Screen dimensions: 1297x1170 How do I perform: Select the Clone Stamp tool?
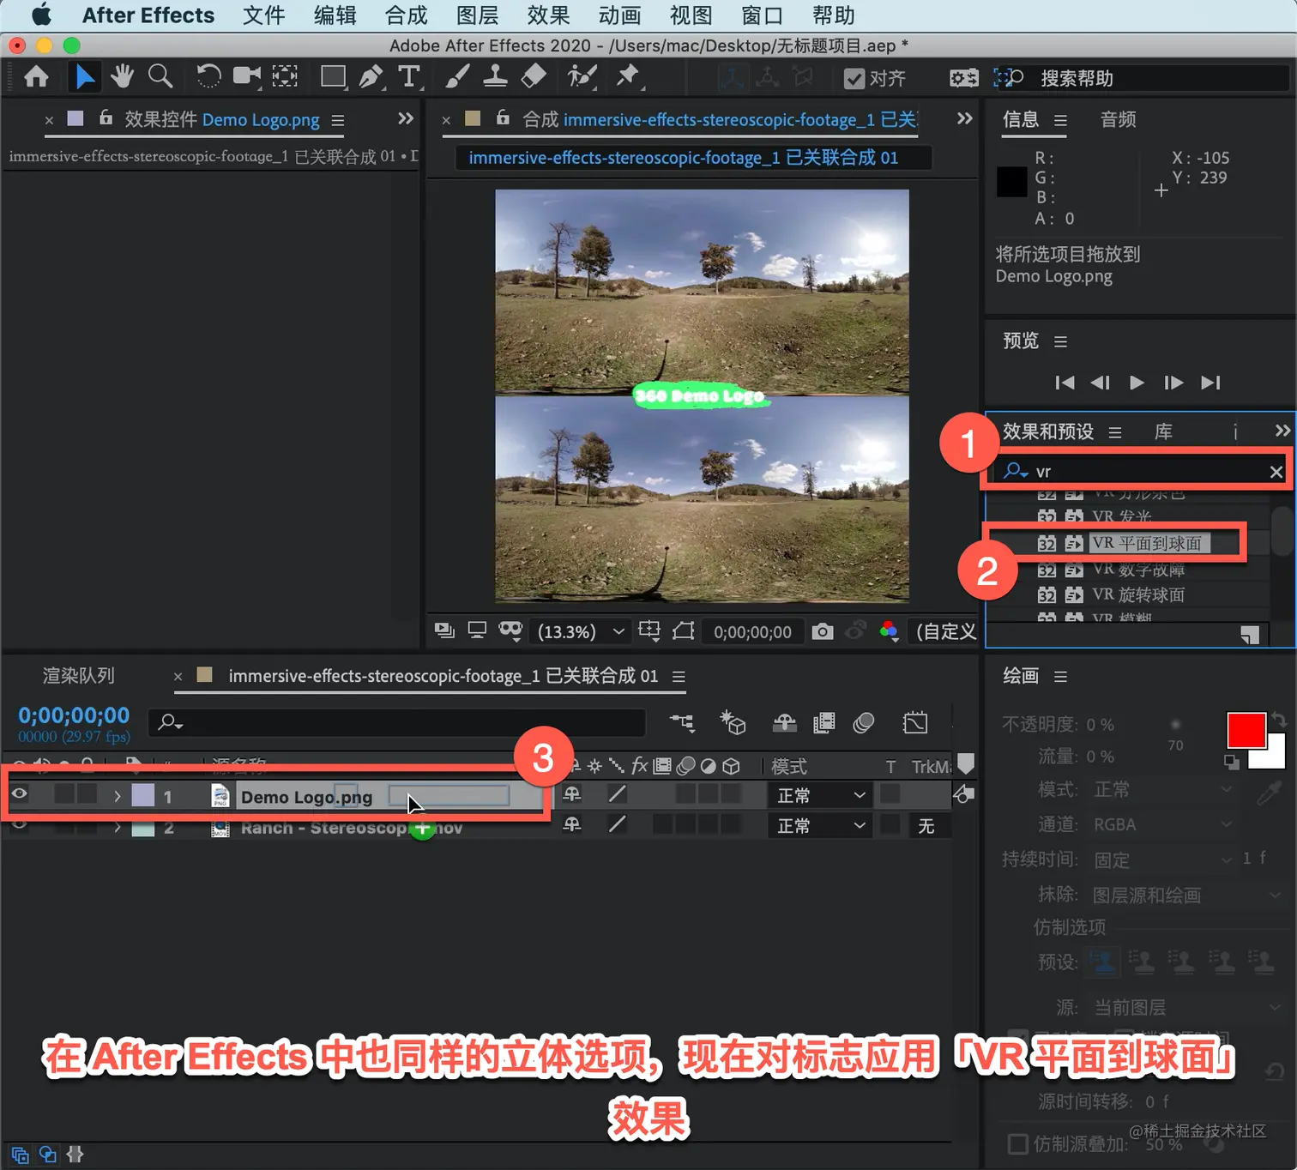coord(495,77)
